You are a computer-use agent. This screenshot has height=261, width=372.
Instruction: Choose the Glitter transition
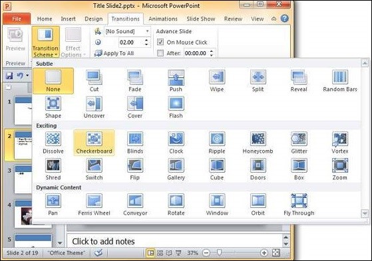299,143
